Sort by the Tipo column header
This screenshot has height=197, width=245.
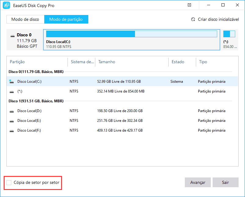(x=203, y=62)
